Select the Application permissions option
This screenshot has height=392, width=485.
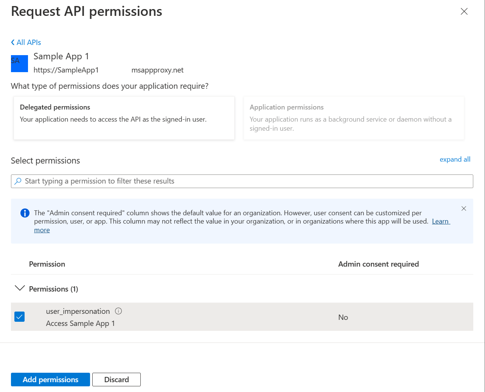tap(353, 118)
